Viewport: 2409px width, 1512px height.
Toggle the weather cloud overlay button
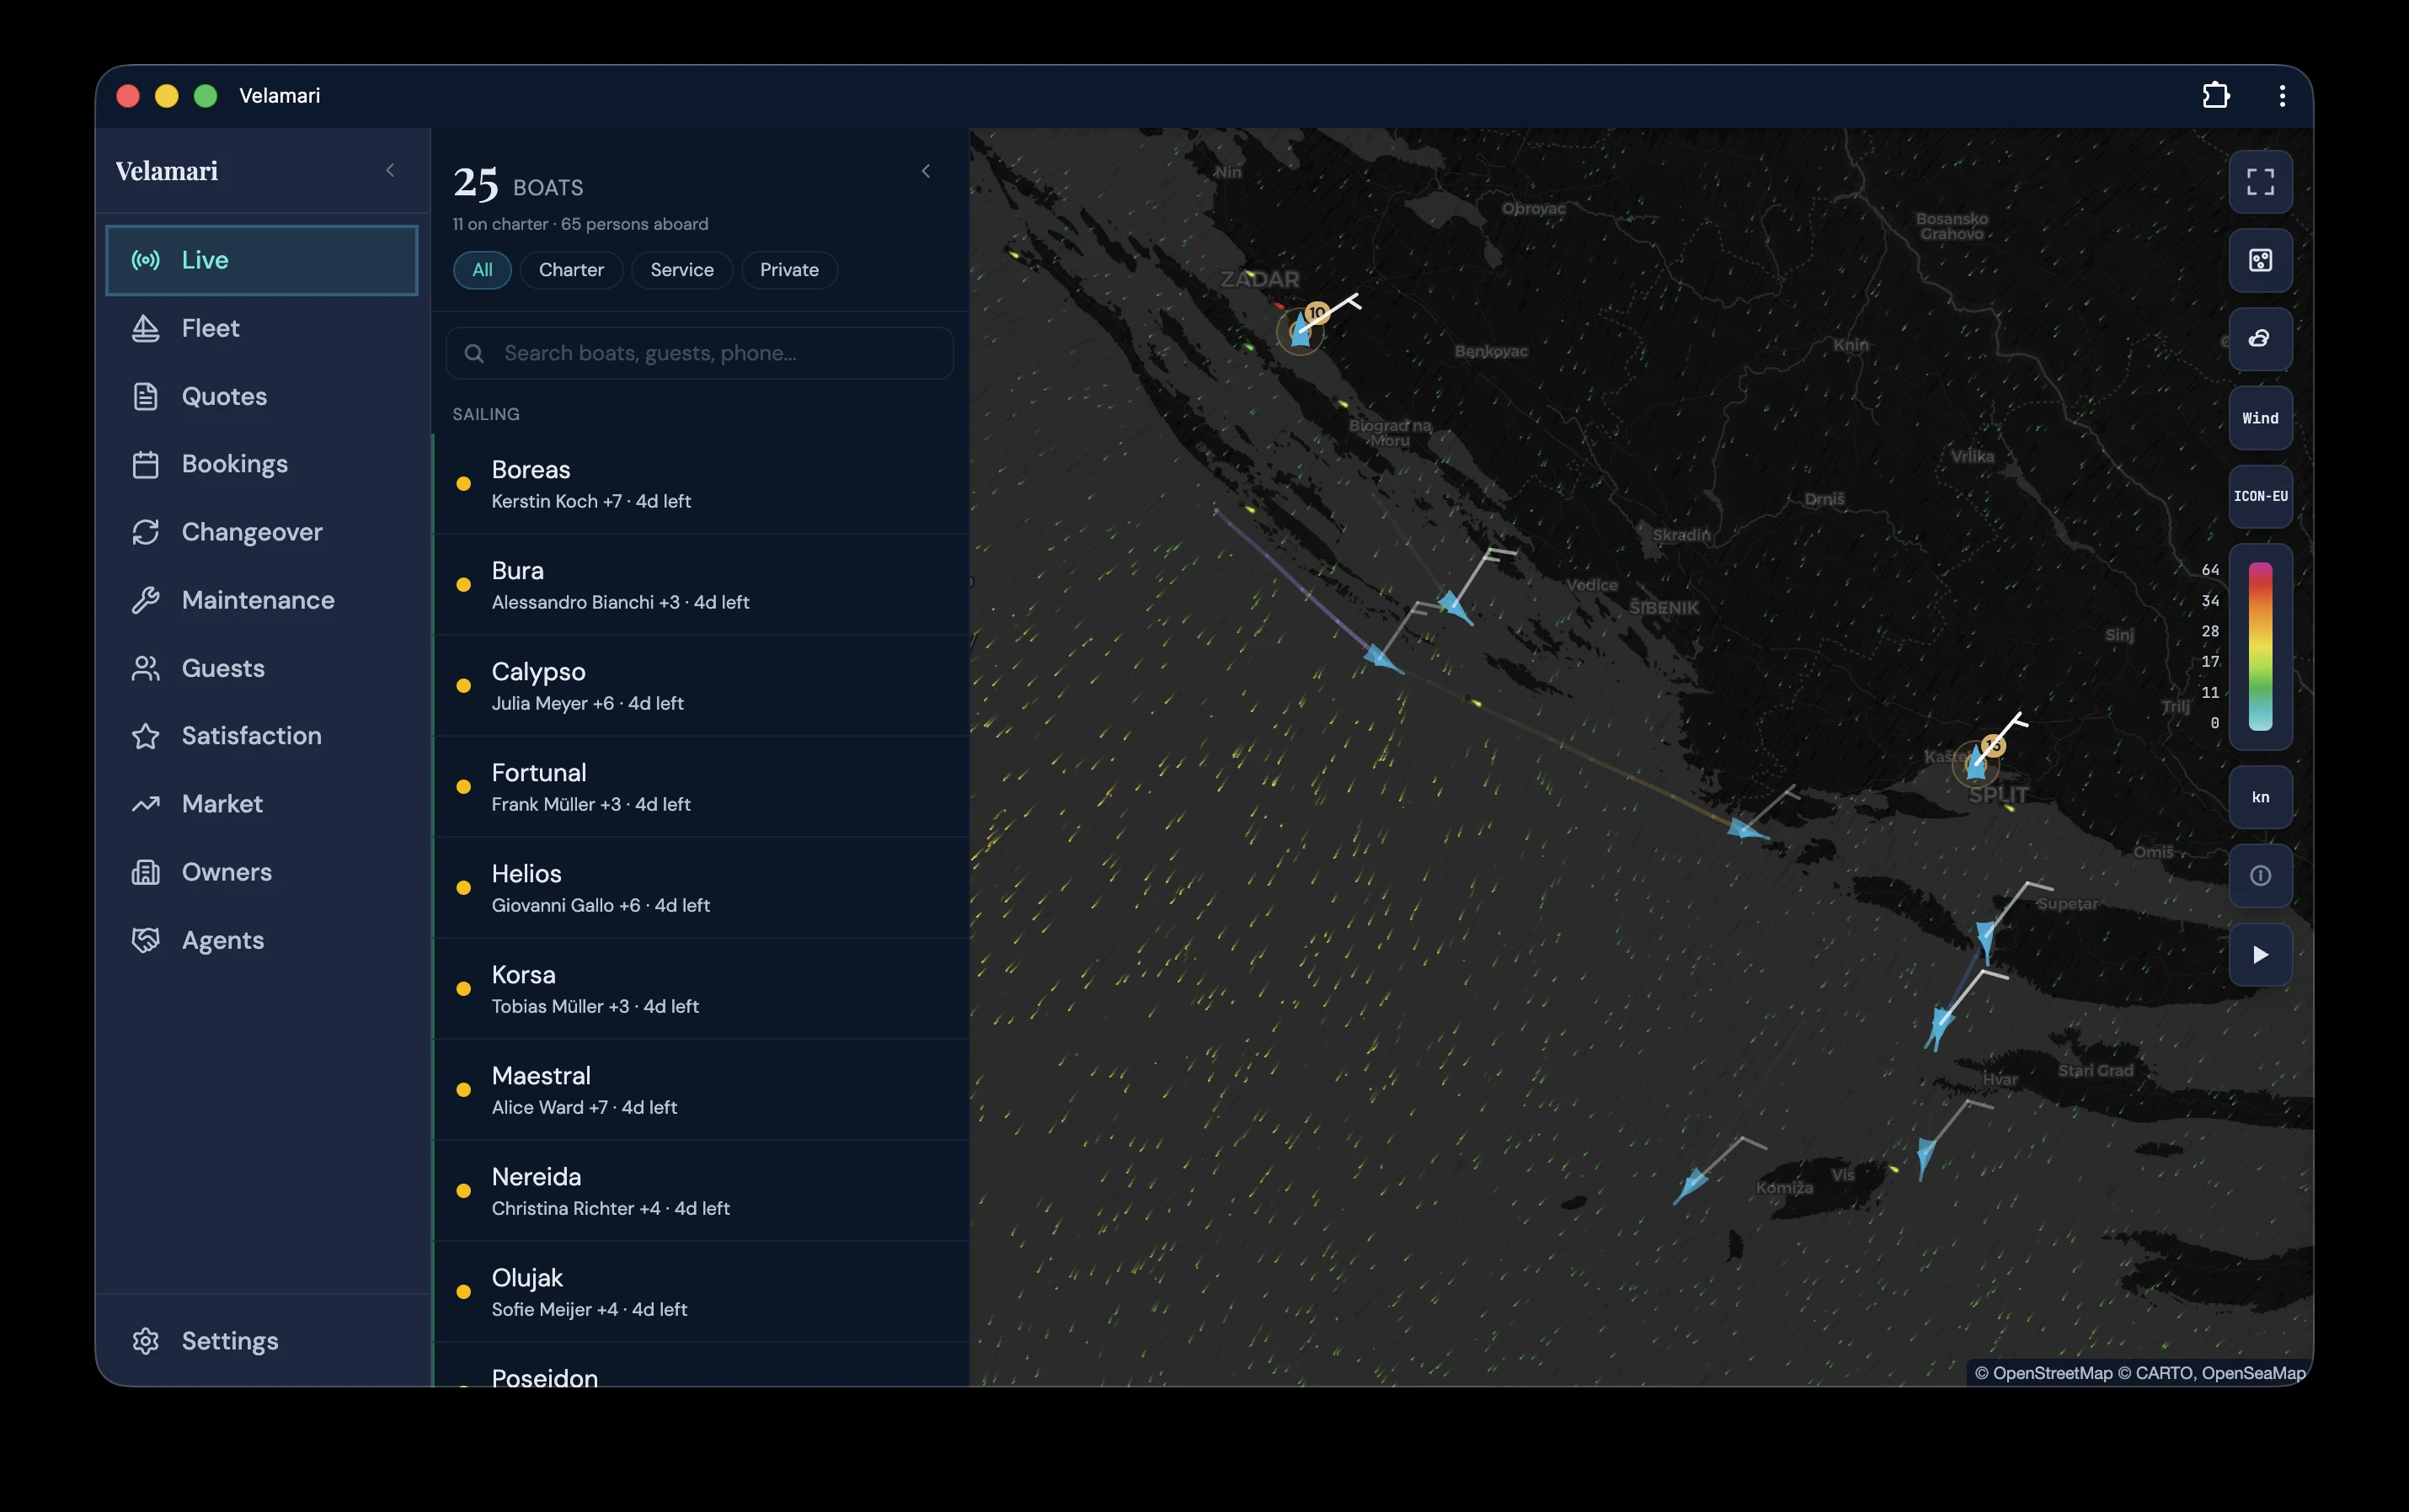pos(2260,339)
